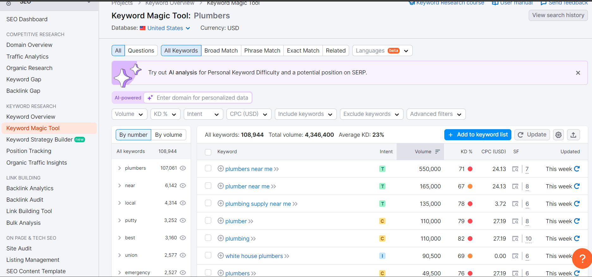
Task: Open the CPC (USD) filter dropdown
Action: 249,114
